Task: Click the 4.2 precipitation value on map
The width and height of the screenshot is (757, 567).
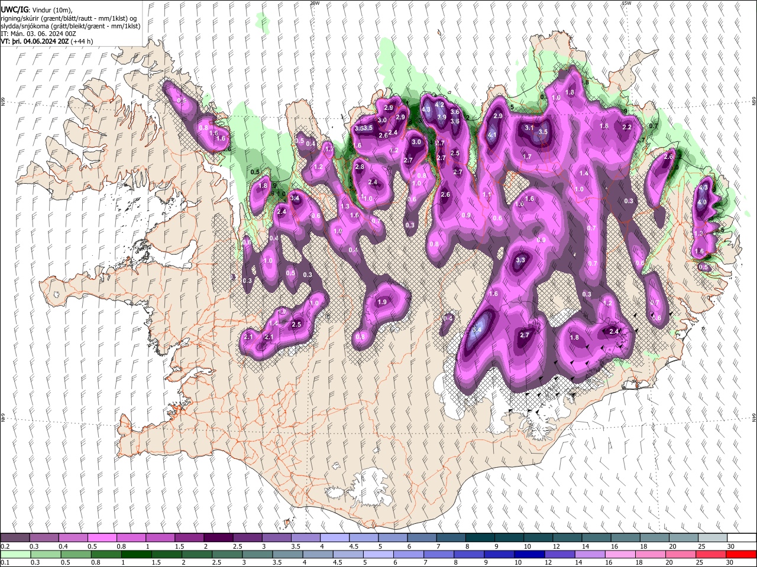Action: pyautogui.click(x=439, y=105)
